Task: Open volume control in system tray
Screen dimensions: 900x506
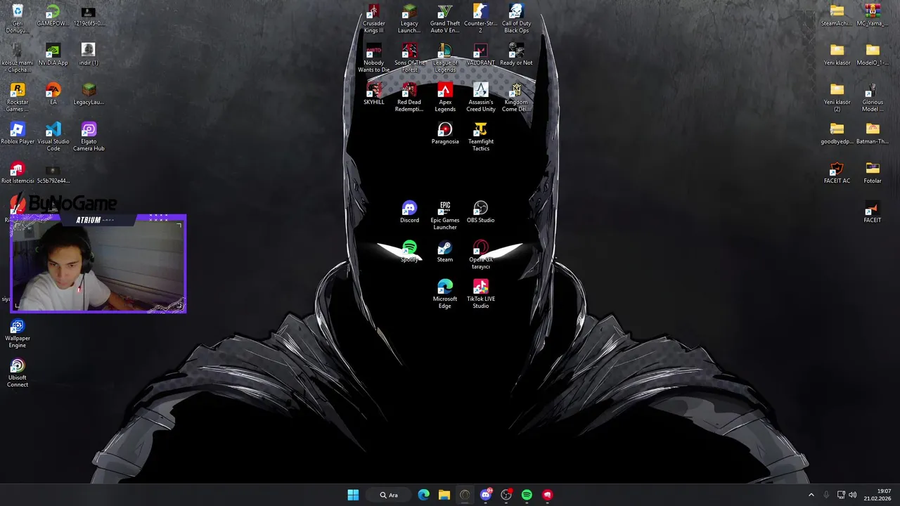Action: pos(853,495)
